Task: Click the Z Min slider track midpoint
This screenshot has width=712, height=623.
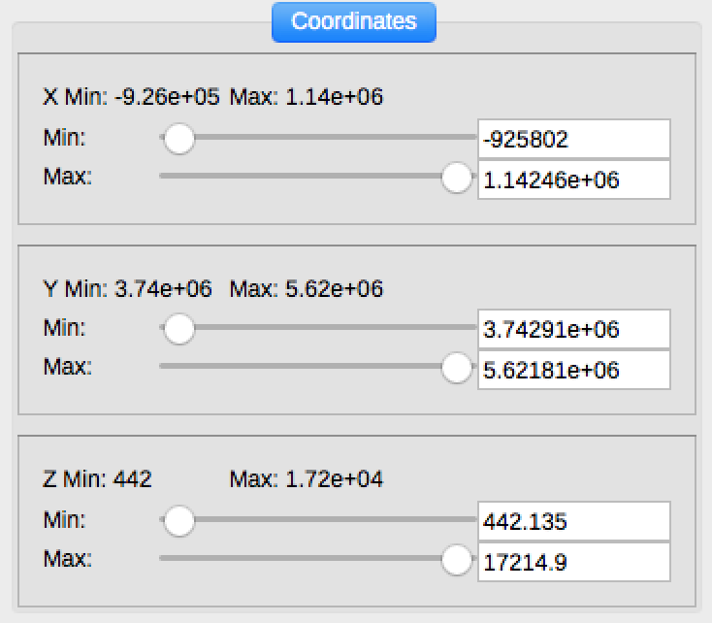Action: [316, 522]
